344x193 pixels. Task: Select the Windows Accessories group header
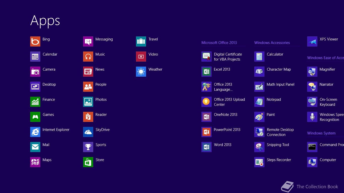(272, 43)
